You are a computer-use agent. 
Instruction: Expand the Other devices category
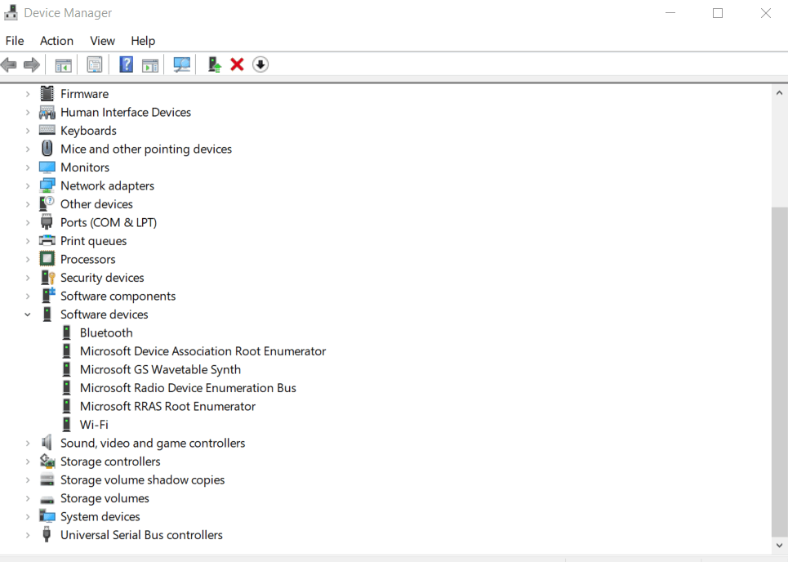point(28,204)
